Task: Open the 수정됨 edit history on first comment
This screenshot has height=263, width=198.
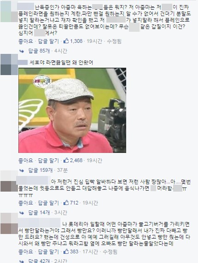Action: pyautogui.click(x=114, y=41)
